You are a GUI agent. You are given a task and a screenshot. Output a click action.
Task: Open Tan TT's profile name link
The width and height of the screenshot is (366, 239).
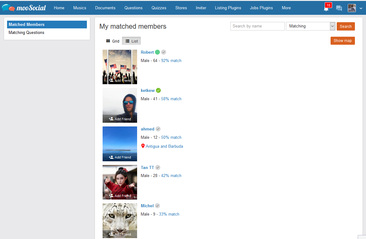click(147, 167)
